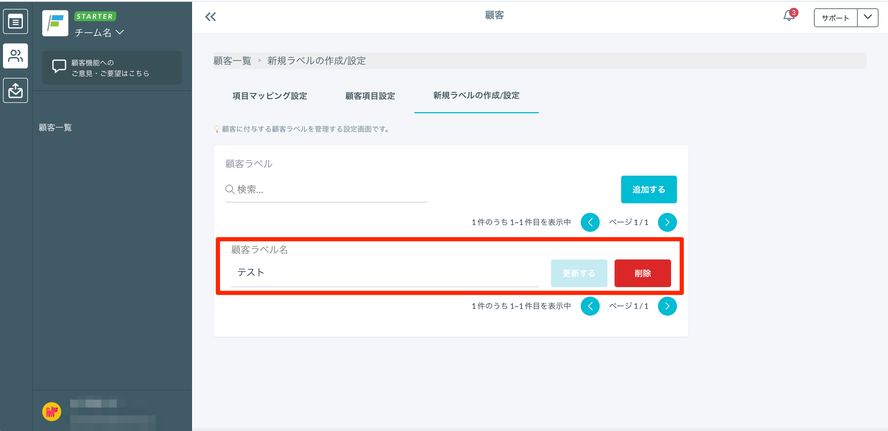
Task: Click the 更新する button
Action: (579, 273)
